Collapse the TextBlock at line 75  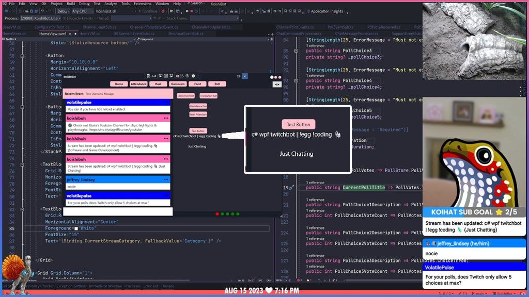[22, 164]
